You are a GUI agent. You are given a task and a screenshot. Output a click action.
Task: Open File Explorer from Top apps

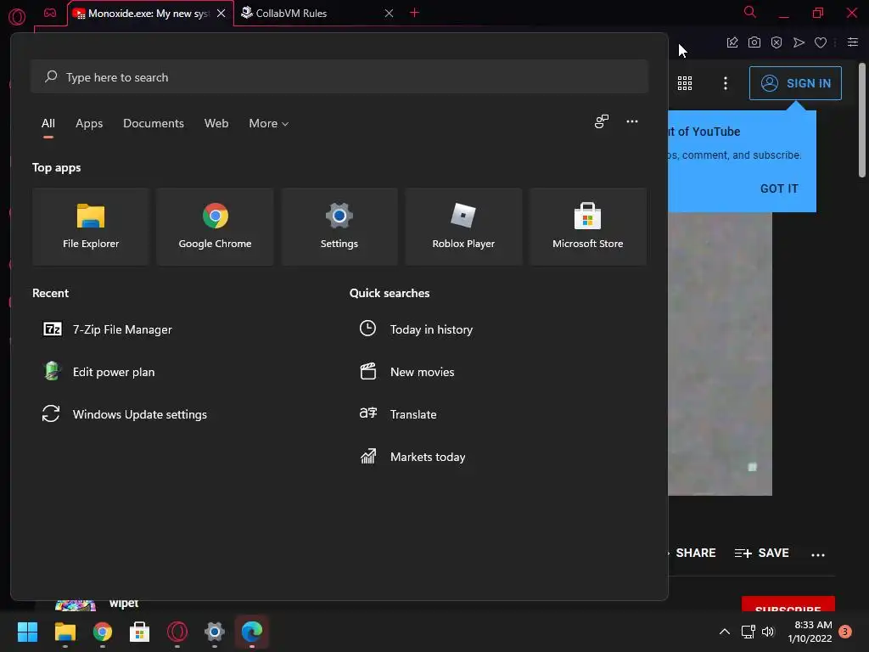(91, 227)
